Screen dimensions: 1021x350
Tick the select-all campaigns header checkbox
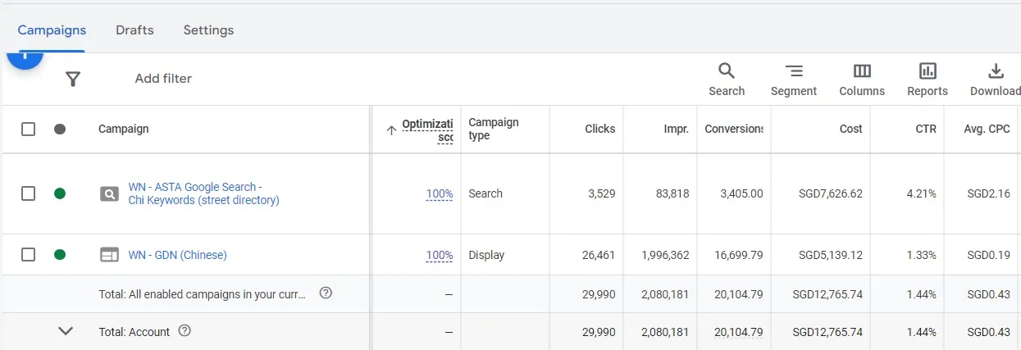click(29, 129)
